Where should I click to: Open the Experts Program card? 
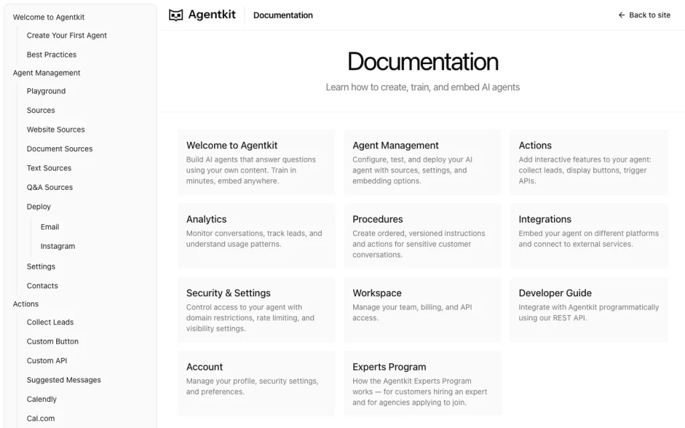(423, 383)
